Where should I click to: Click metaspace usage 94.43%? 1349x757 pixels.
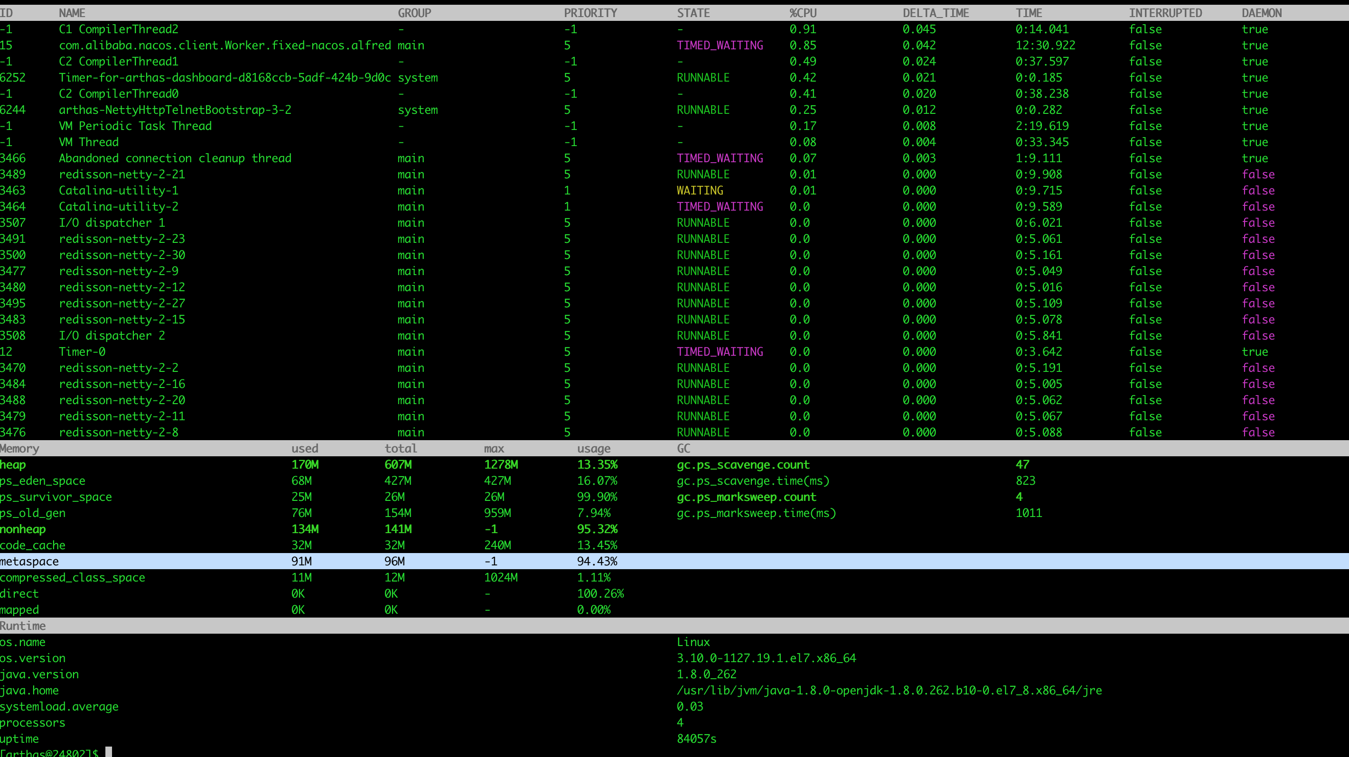click(597, 562)
